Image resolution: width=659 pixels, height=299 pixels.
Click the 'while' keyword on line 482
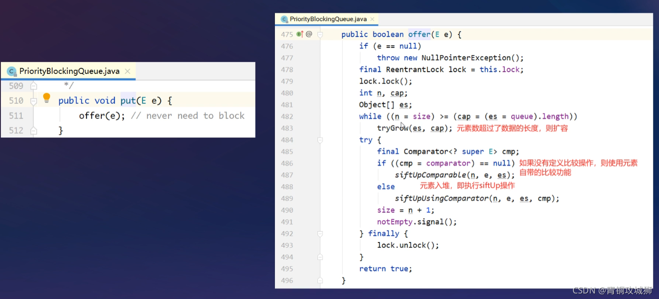click(x=370, y=117)
